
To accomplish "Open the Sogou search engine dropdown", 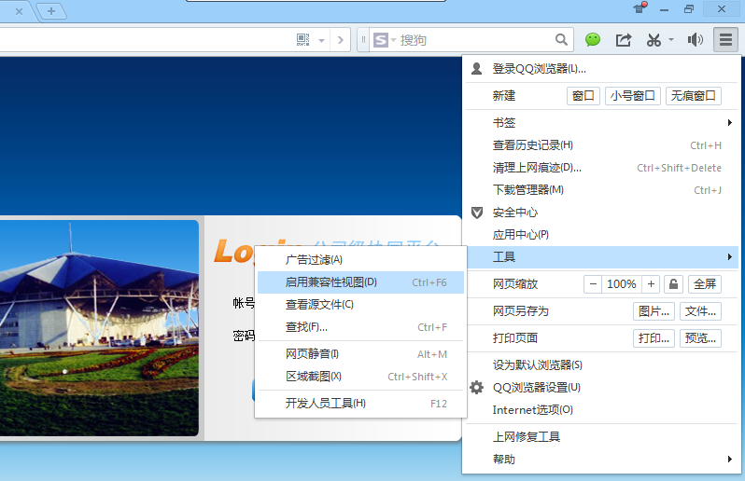I will (384, 40).
